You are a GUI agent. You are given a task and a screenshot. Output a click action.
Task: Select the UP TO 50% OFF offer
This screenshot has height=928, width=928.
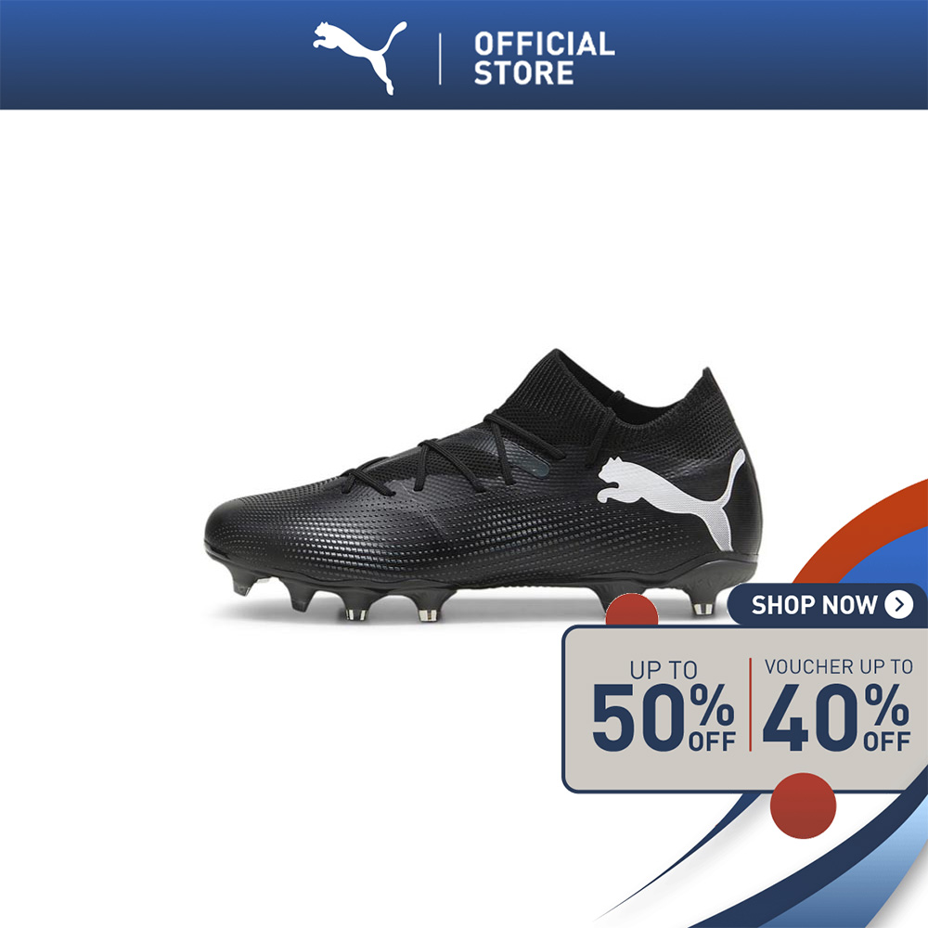[x=663, y=705]
